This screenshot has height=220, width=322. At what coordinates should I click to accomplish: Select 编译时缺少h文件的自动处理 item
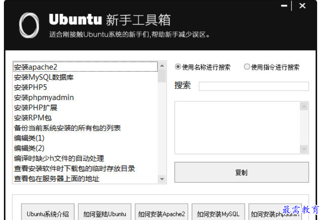point(85,158)
